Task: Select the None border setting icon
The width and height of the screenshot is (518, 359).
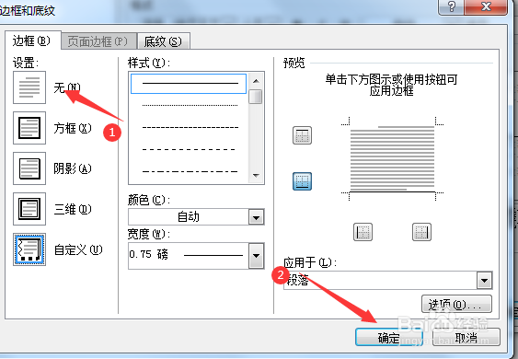Action: point(29,87)
